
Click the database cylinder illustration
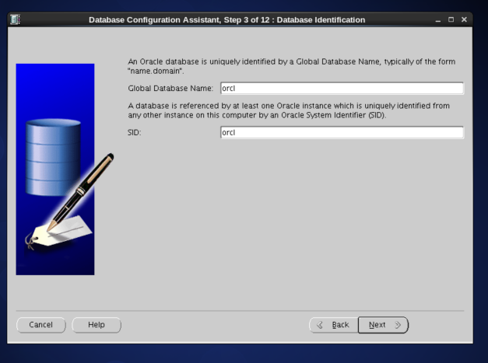pyautogui.click(x=53, y=155)
